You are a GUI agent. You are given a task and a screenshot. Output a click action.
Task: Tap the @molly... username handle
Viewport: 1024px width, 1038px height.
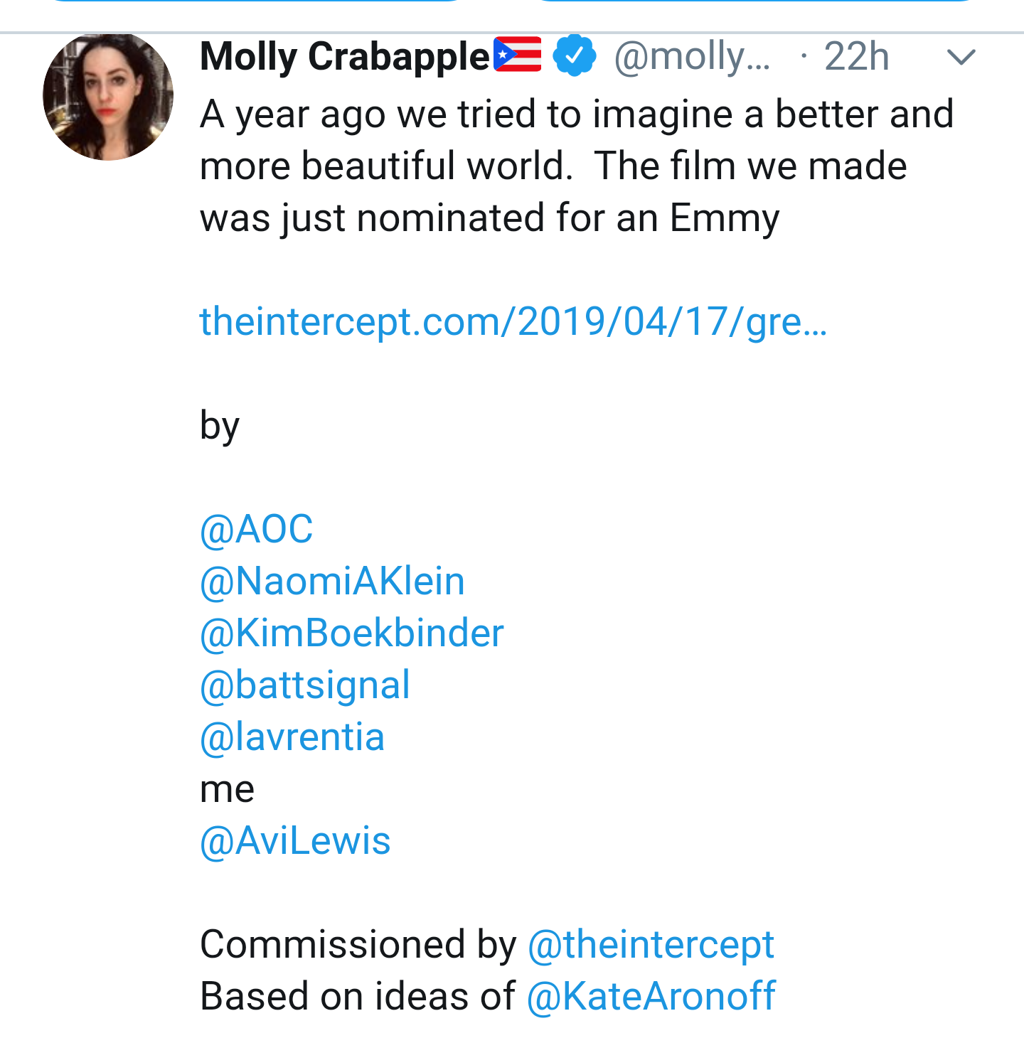(692, 56)
